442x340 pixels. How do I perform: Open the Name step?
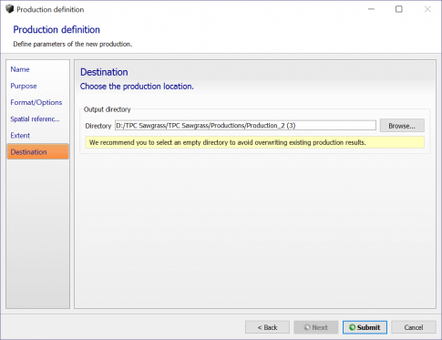[20, 69]
